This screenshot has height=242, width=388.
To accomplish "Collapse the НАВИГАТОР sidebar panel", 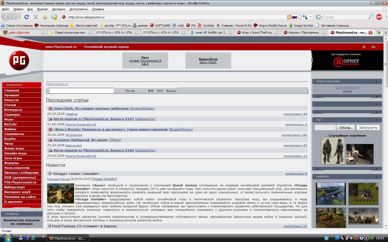I will point(35,85).
